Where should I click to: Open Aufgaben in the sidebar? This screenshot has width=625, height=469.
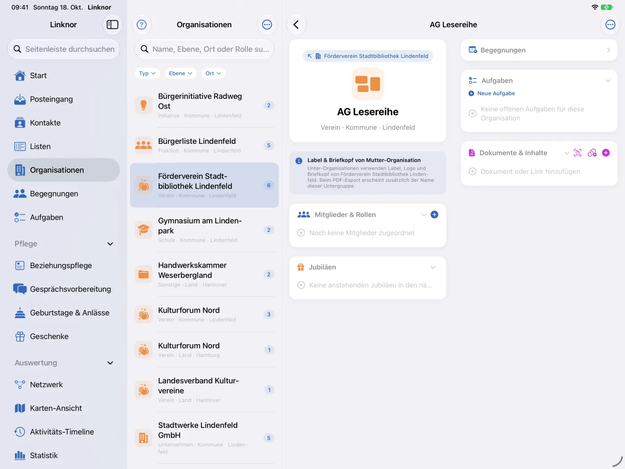pyautogui.click(x=63, y=218)
